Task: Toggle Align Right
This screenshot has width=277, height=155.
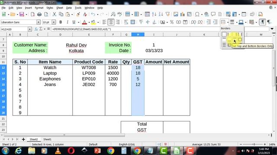Action: click(x=118, y=22)
